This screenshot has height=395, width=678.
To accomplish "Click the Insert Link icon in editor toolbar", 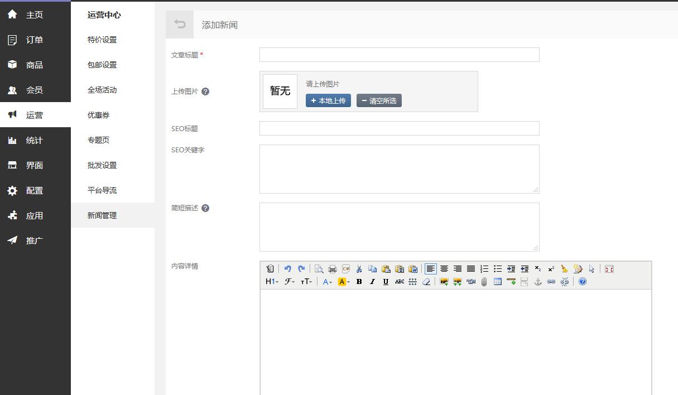I will 551,282.
